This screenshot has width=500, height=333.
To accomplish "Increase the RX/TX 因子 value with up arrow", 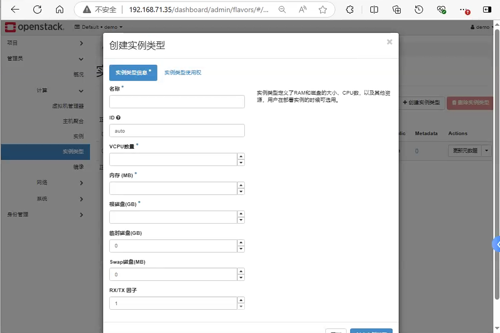I will [241, 300].
